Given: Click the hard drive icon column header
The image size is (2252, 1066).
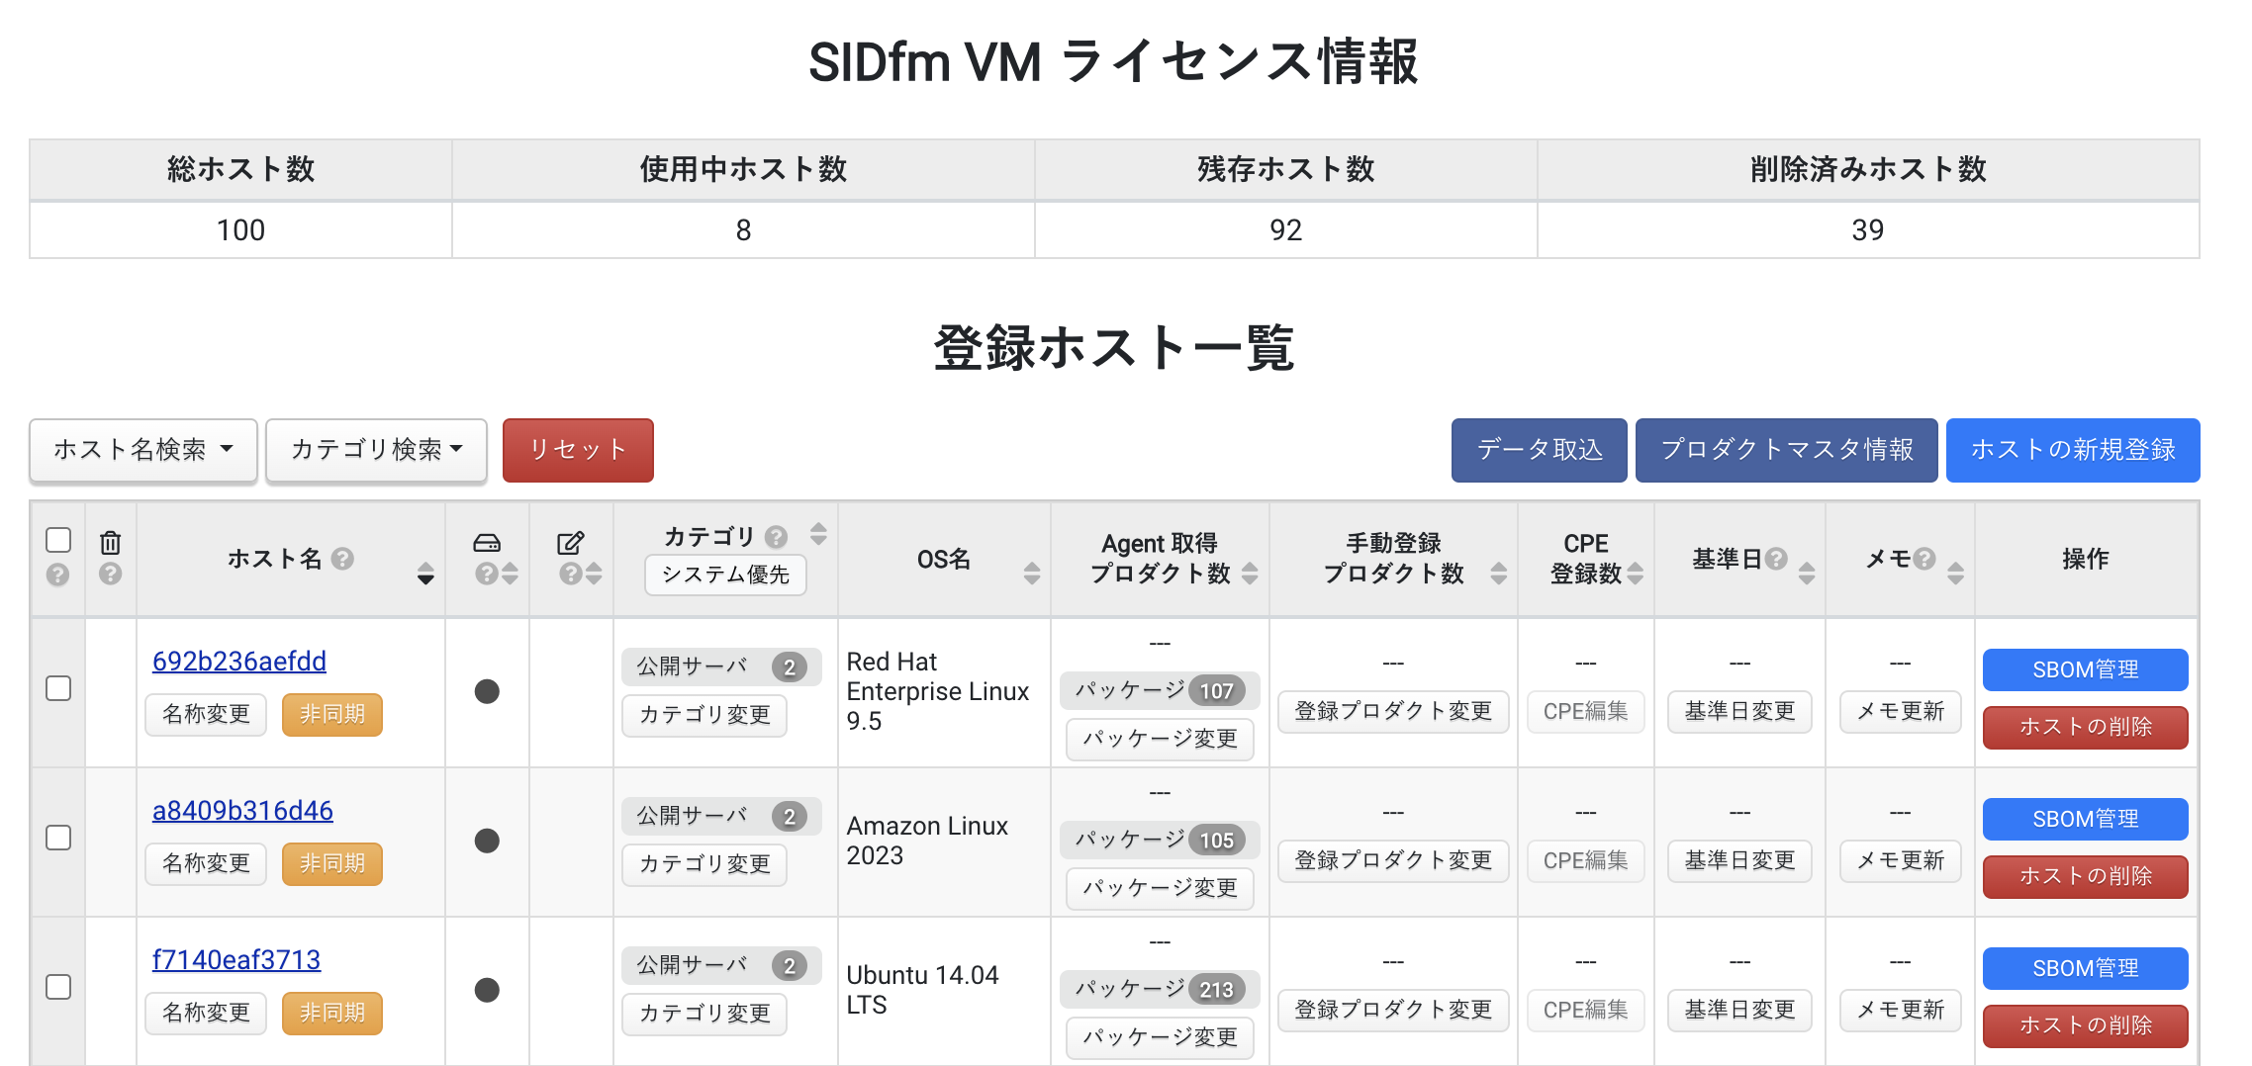Looking at the screenshot, I should tap(487, 543).
